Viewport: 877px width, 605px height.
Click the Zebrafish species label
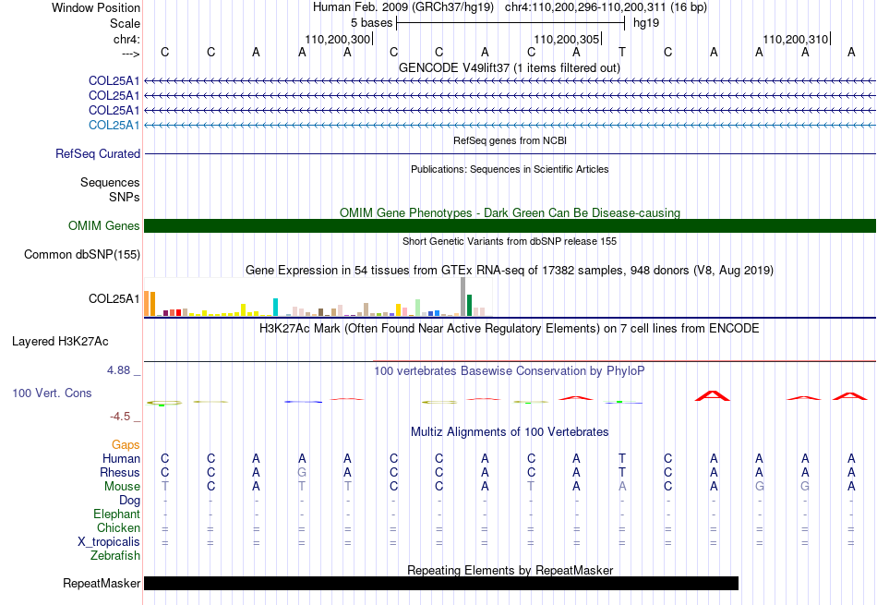click(115, 555)
